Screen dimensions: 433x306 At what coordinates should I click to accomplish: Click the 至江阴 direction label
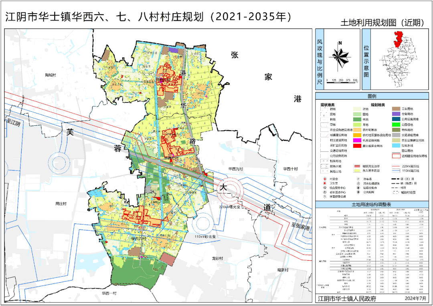point(14,123)
